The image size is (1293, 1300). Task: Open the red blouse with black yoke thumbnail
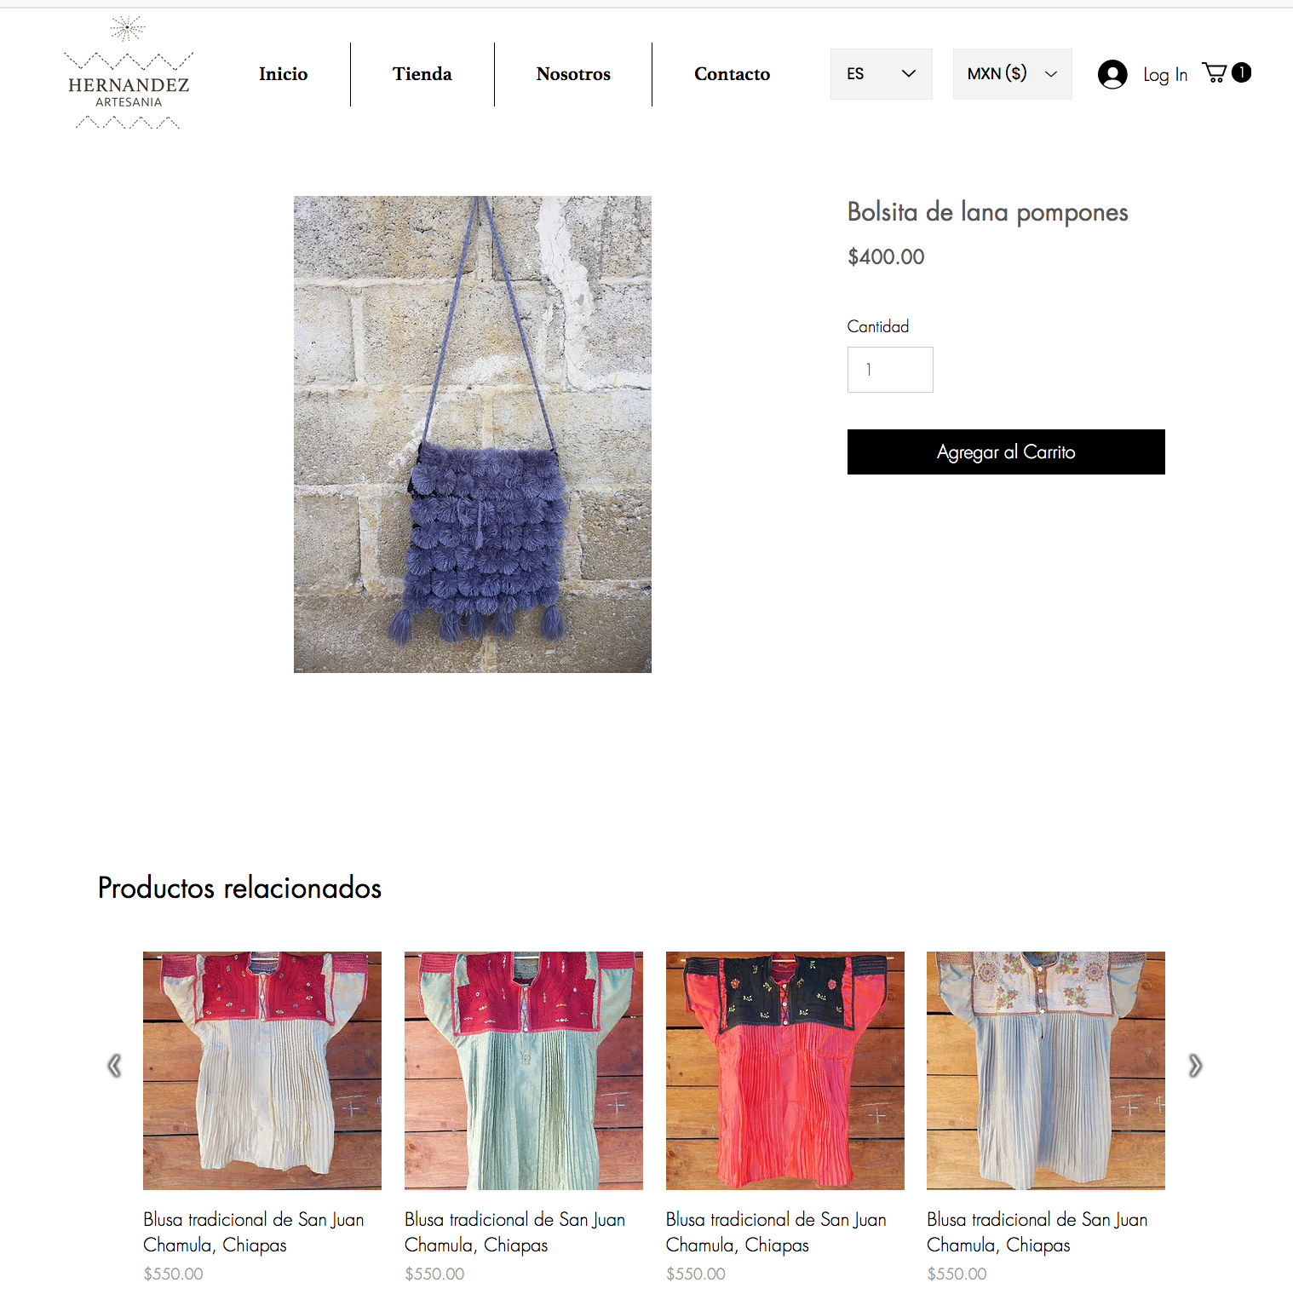click(x=785, y=1071)
